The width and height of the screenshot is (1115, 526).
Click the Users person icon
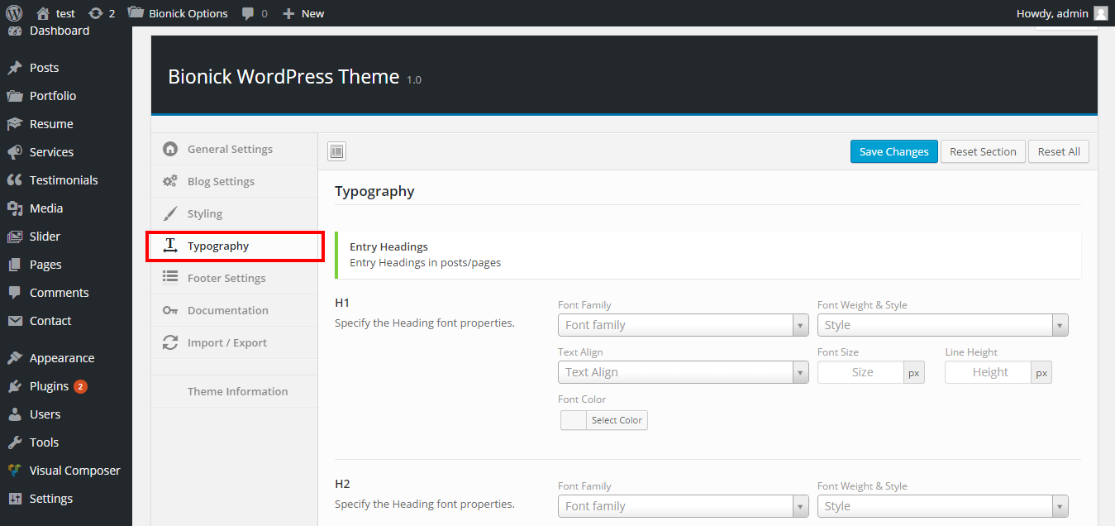pyautogui.click(x=14, y=414)
